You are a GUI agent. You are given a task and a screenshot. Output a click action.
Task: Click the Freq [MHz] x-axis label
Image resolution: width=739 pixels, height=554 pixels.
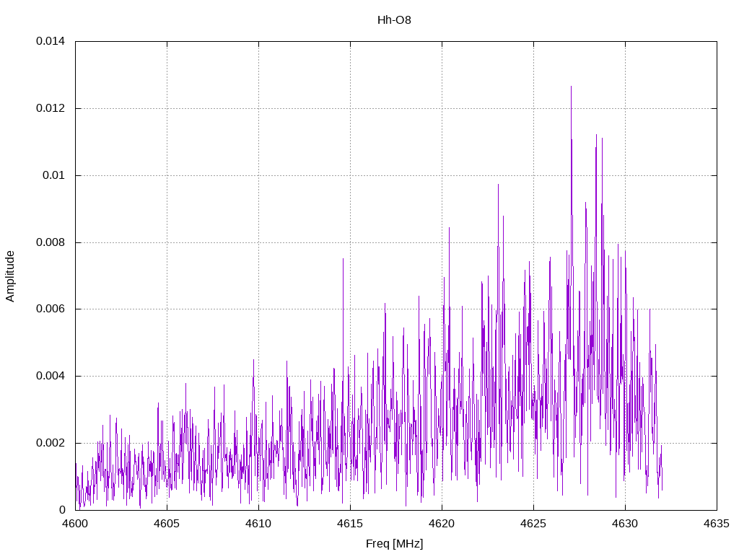tap(395, 544)
